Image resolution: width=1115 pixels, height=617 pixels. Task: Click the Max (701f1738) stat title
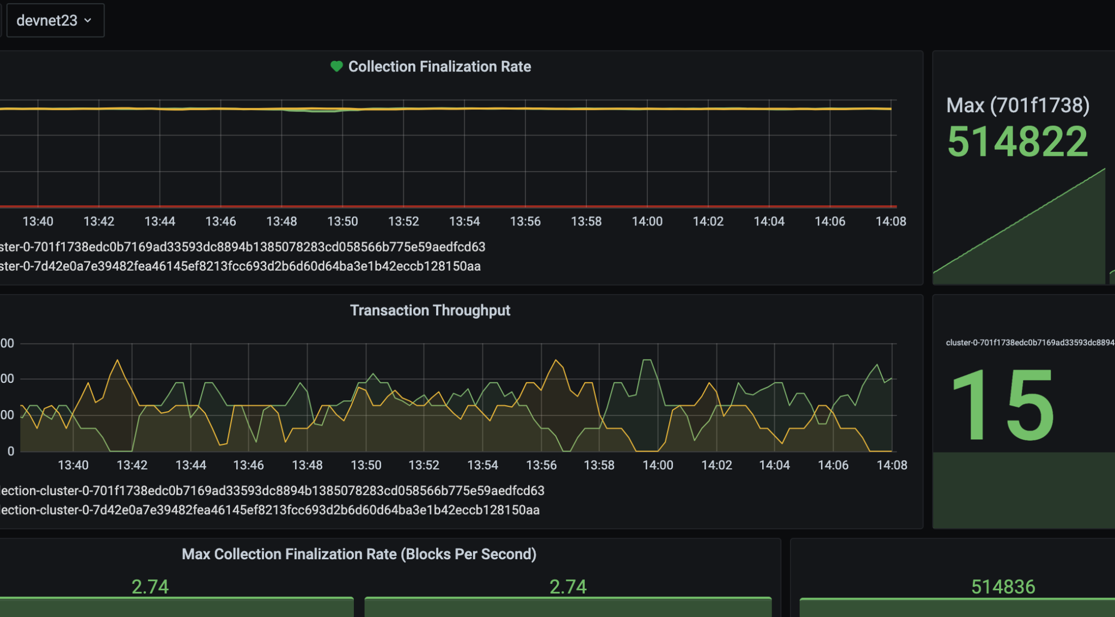tap(1017, 105)
